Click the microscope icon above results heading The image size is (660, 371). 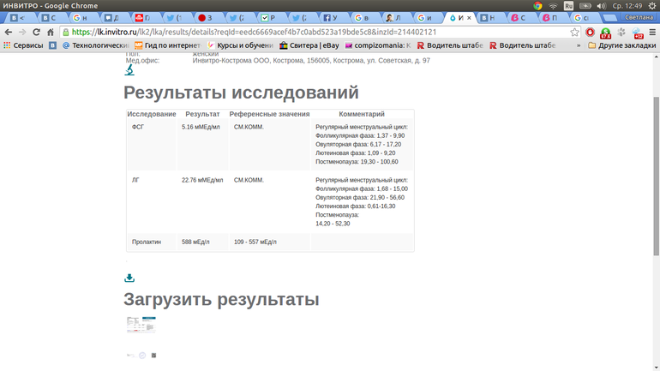tap(129, 70)
